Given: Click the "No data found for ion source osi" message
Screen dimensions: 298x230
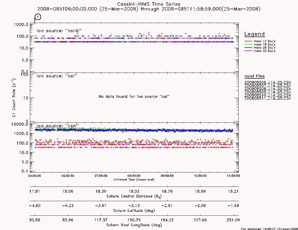Looking at the screenshot, I should pyautogui.click(x=134, y=97).
